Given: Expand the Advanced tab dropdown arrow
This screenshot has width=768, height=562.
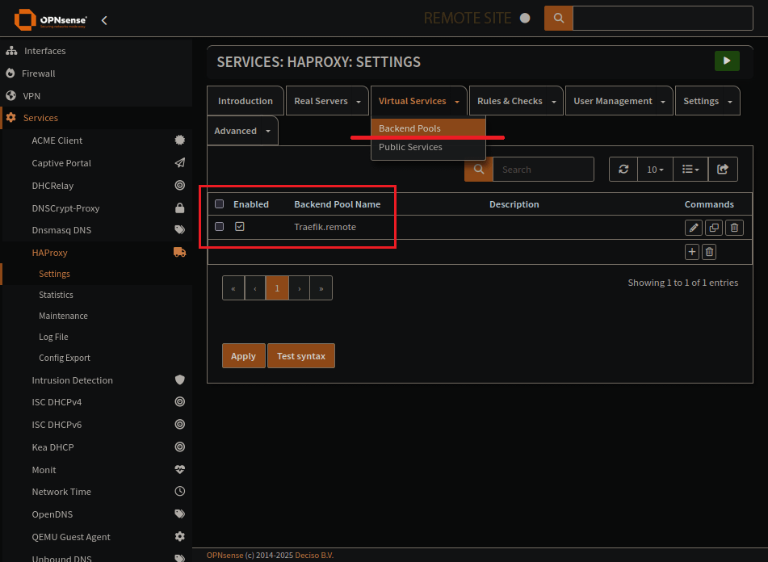Looking at the screenshot, I should click(x=268, y=131).
